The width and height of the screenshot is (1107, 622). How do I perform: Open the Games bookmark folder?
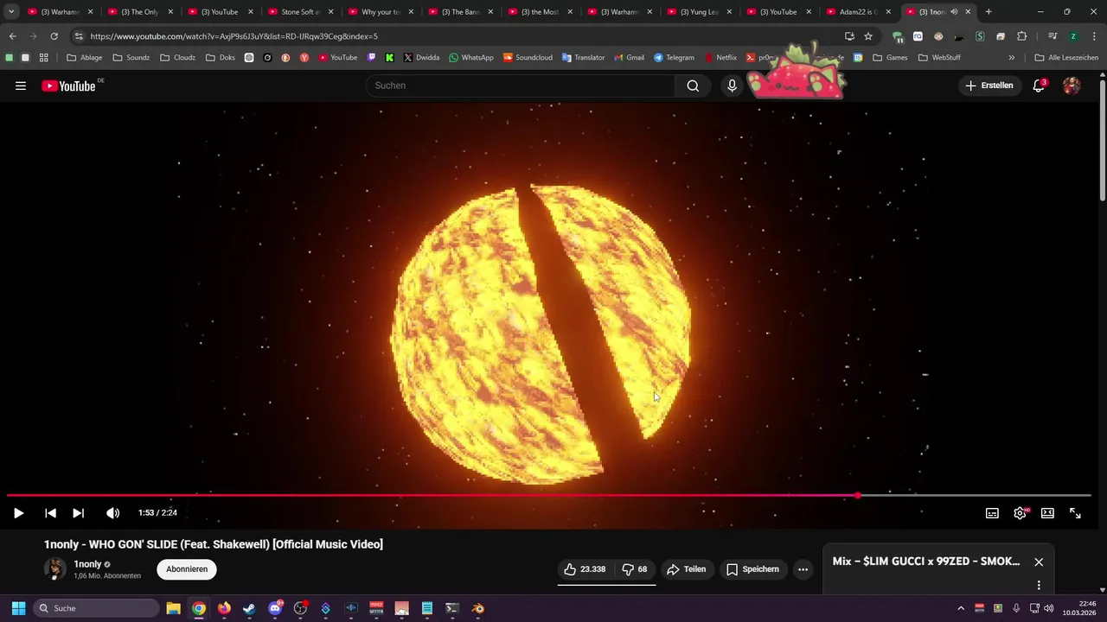point(891,58)
